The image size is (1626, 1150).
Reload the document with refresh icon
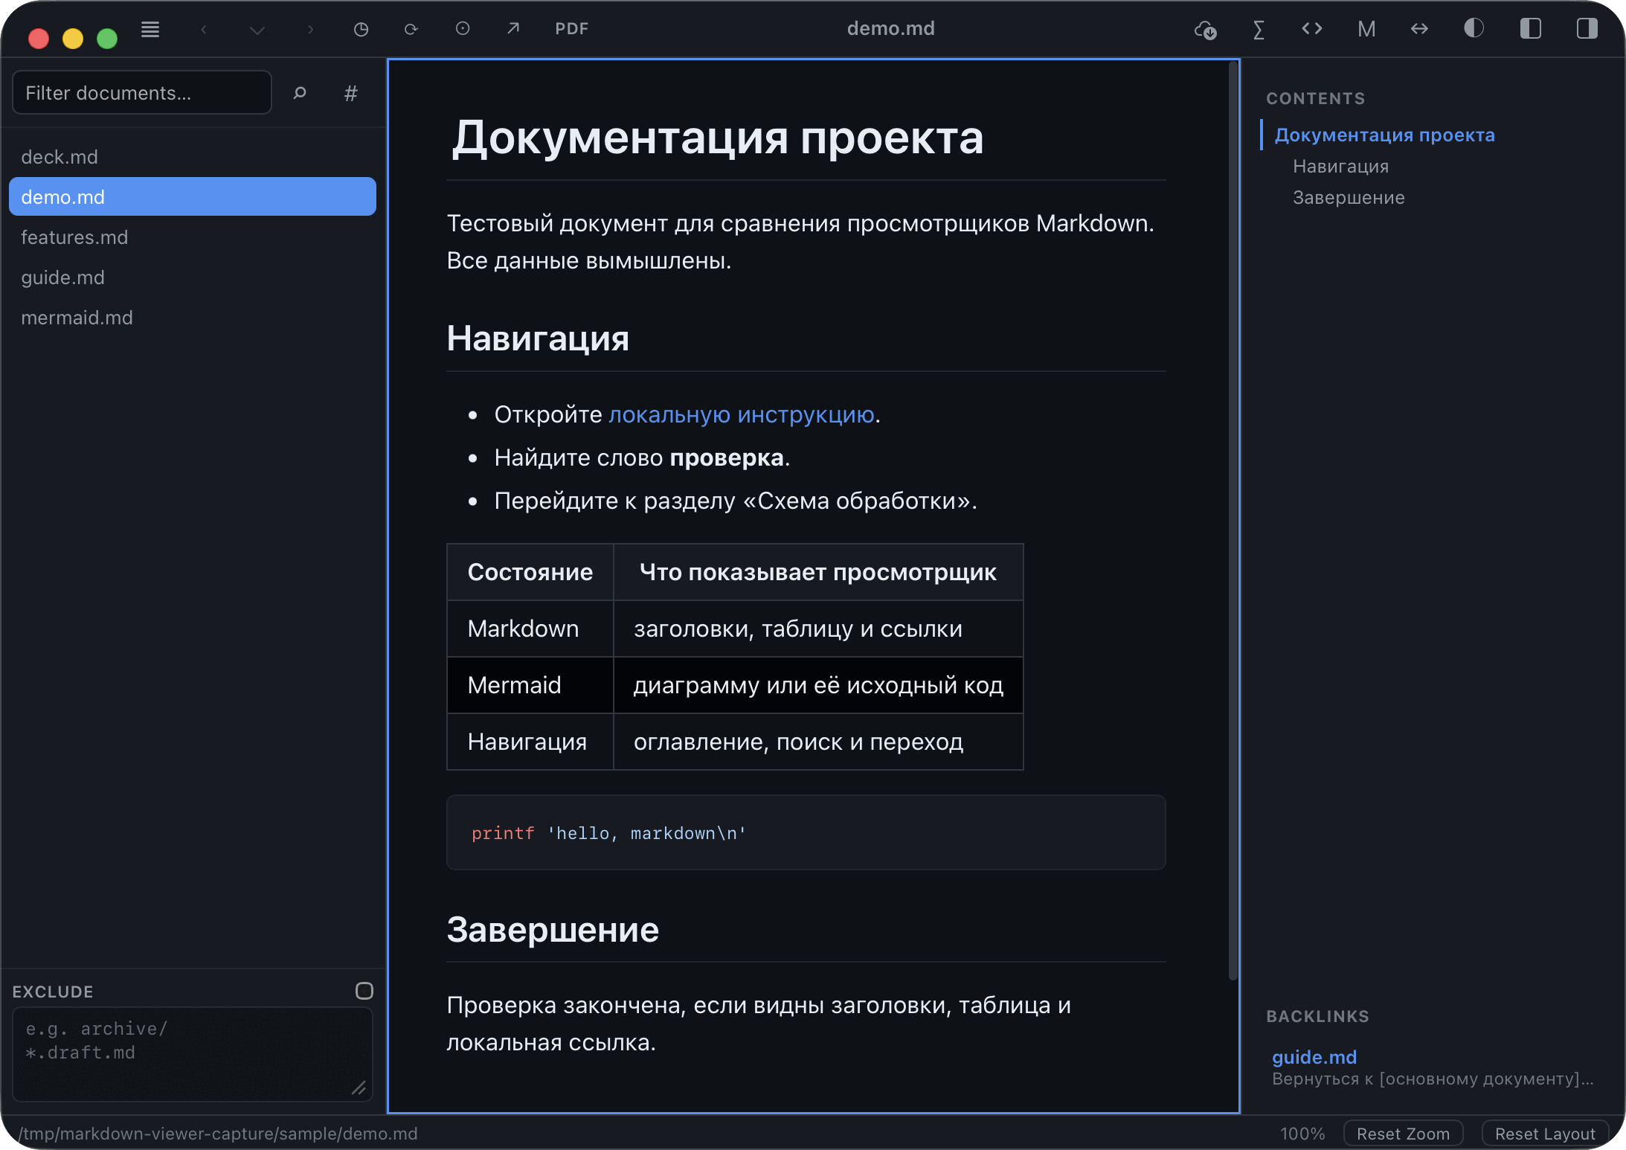tap(411, 29)
